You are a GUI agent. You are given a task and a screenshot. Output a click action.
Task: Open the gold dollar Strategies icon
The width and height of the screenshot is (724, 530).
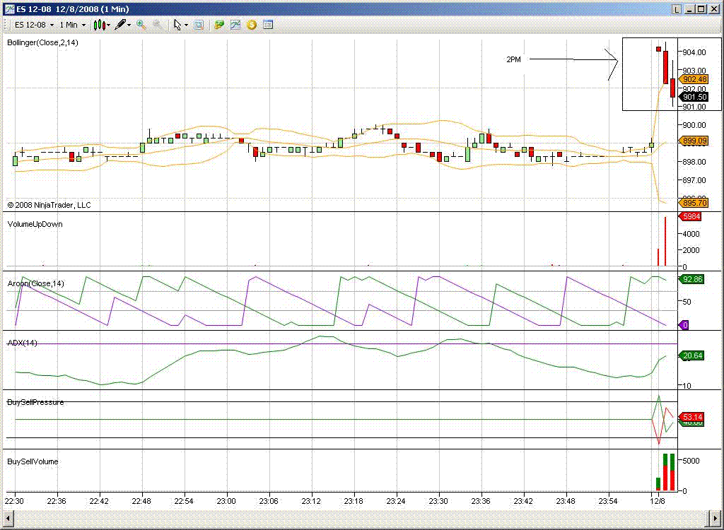pyautogui.click(x=252, y=25)
